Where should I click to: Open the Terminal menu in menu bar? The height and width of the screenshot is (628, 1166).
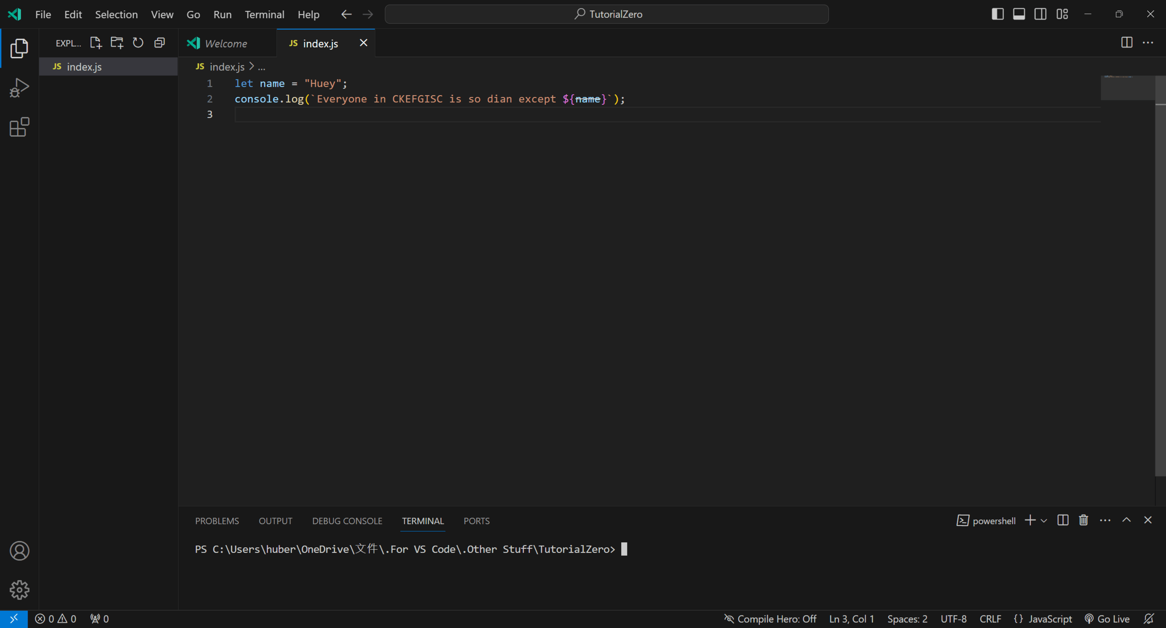pyautogui.click(x=264, y=14)
